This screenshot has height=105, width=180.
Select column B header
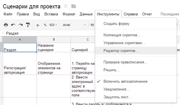pos(54,39)
